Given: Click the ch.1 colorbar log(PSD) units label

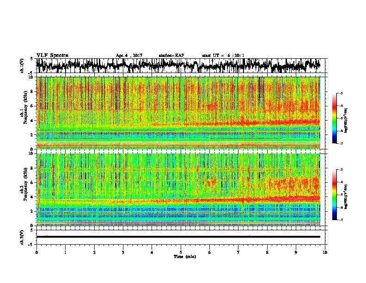Looking at the screenshot, I should [x=346, y=121].
